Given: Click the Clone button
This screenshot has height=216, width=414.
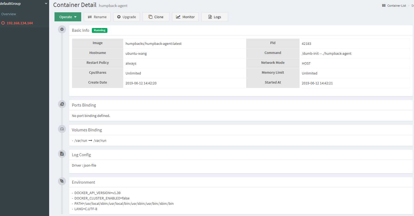Looking at the screenshot, I should tap(156, 17).
